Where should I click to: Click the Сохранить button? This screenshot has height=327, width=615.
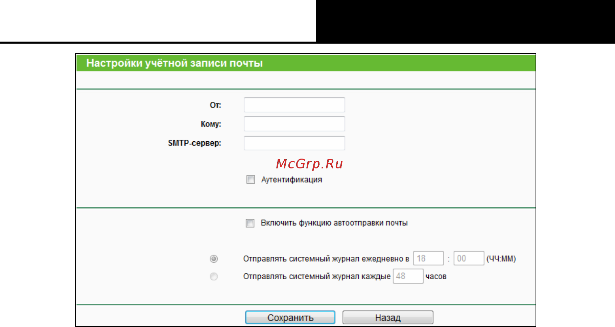pos(290,318)
